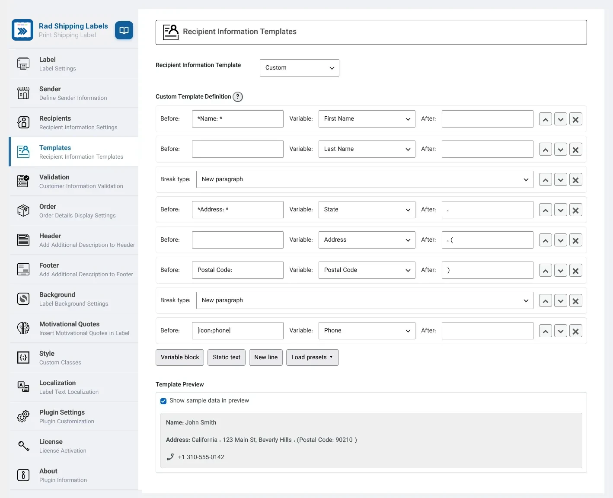Delete the Phone variable row
Image resolution: width=613 pixels, height=498 pixels.
point(576,331)
